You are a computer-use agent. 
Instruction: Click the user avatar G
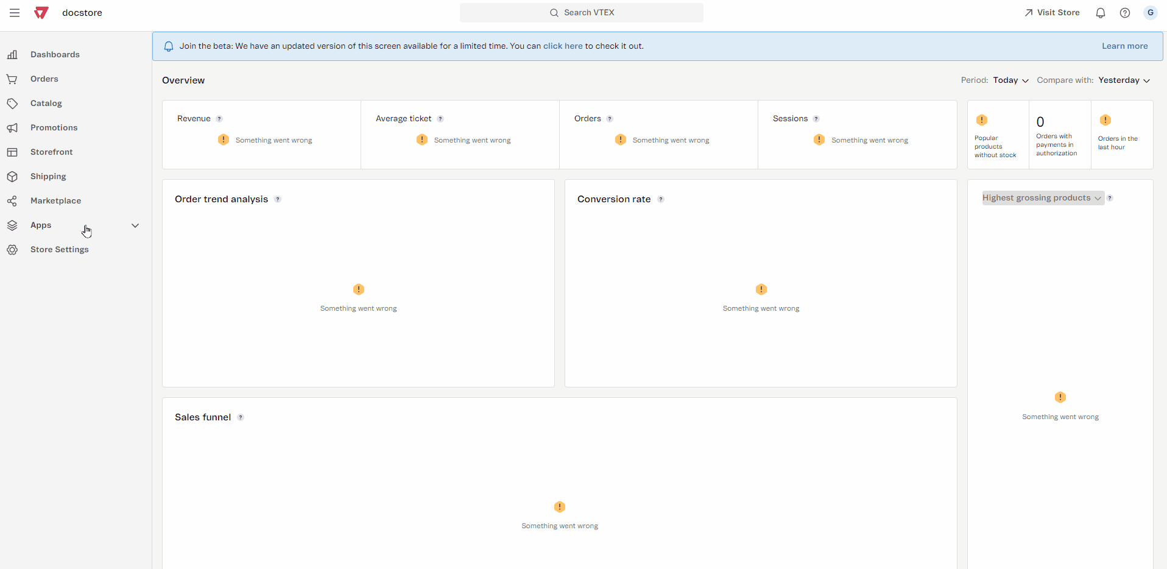click(1150, 13)
